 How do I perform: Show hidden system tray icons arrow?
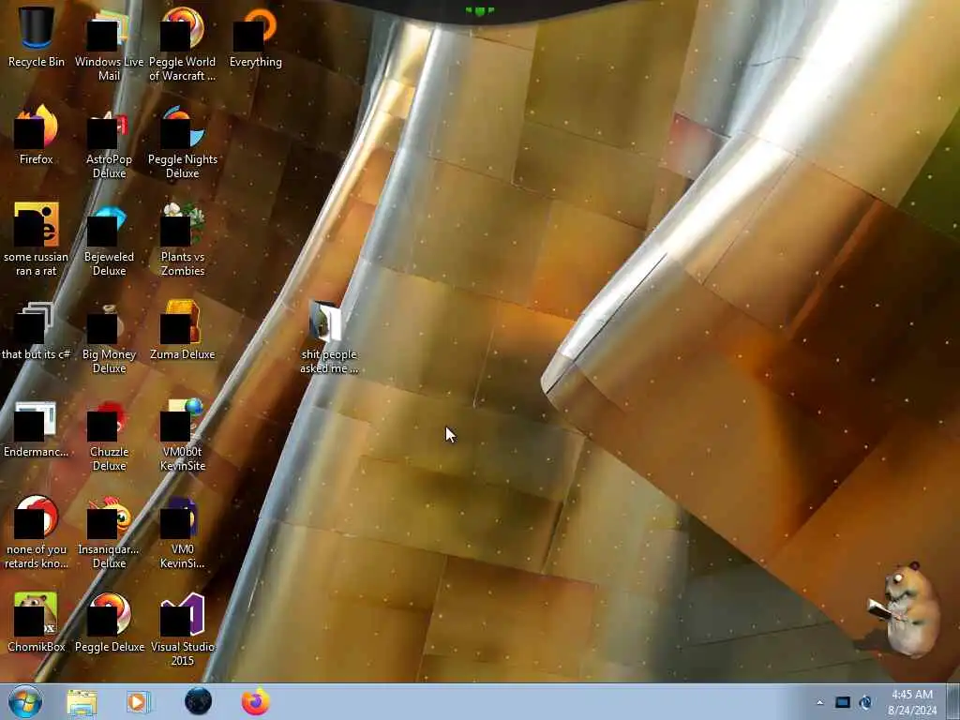(x=819, y=702)
